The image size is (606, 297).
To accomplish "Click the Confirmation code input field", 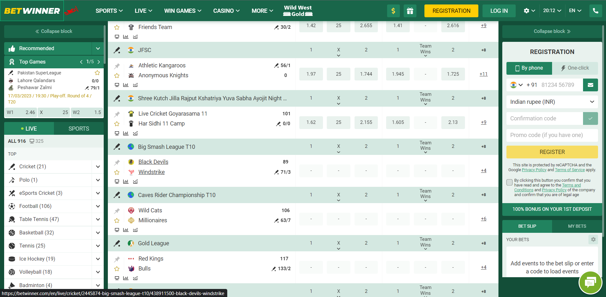I will [x=544, y=118].
